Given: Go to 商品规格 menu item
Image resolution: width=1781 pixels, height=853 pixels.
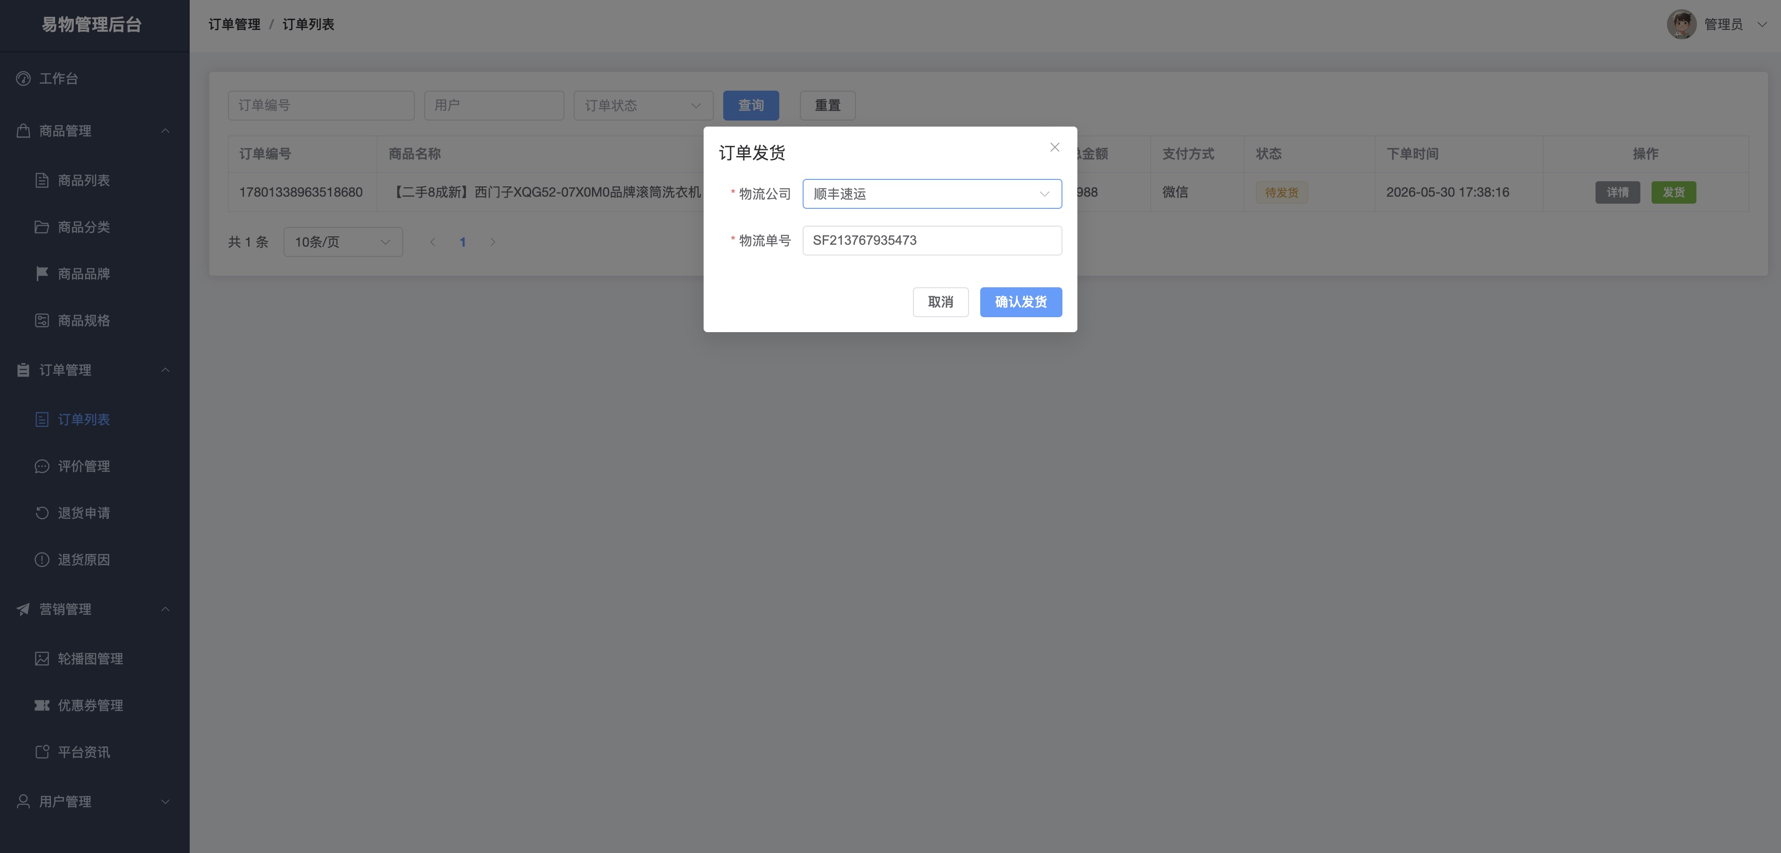Looking at the screenshot, I should [95, 321].
